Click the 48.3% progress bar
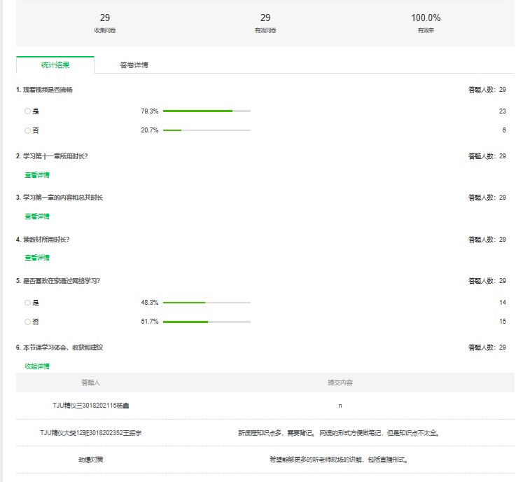Image resolution: width=523 pixels, height=482 pixels. click(207, 303)
